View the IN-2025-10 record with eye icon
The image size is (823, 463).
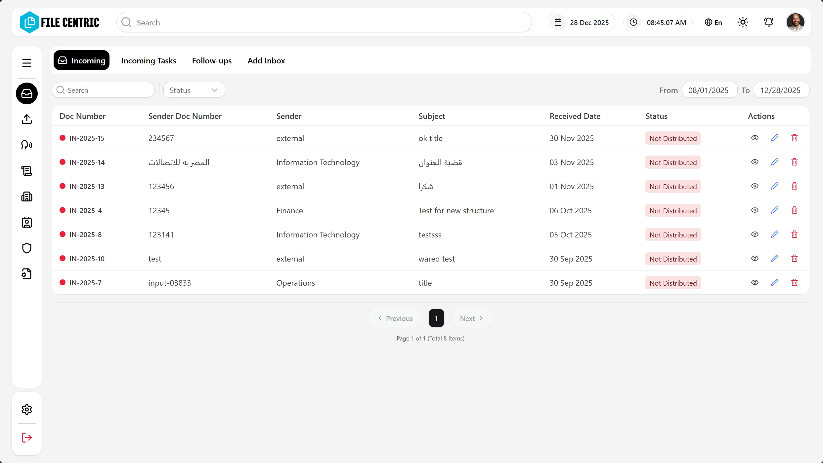click(755, 259)
